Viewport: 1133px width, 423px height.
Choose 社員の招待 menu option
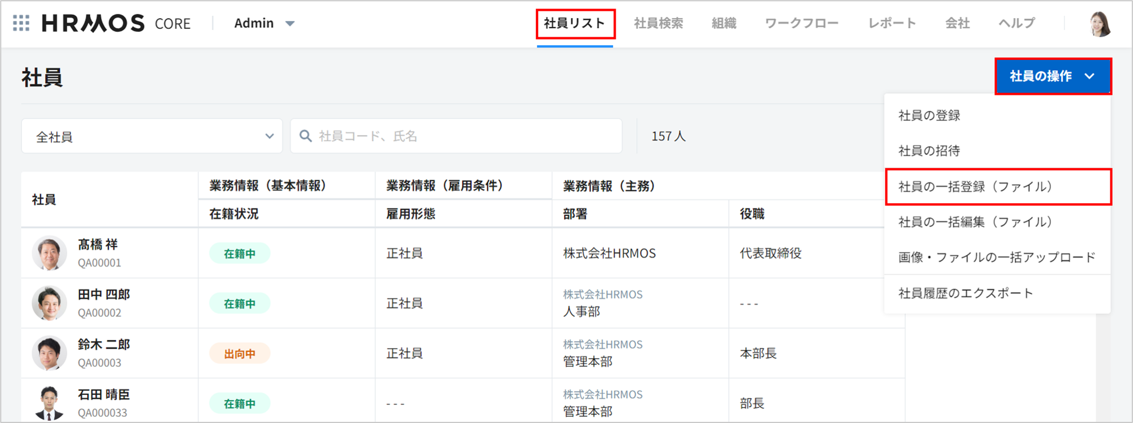(x=929, y=151)
